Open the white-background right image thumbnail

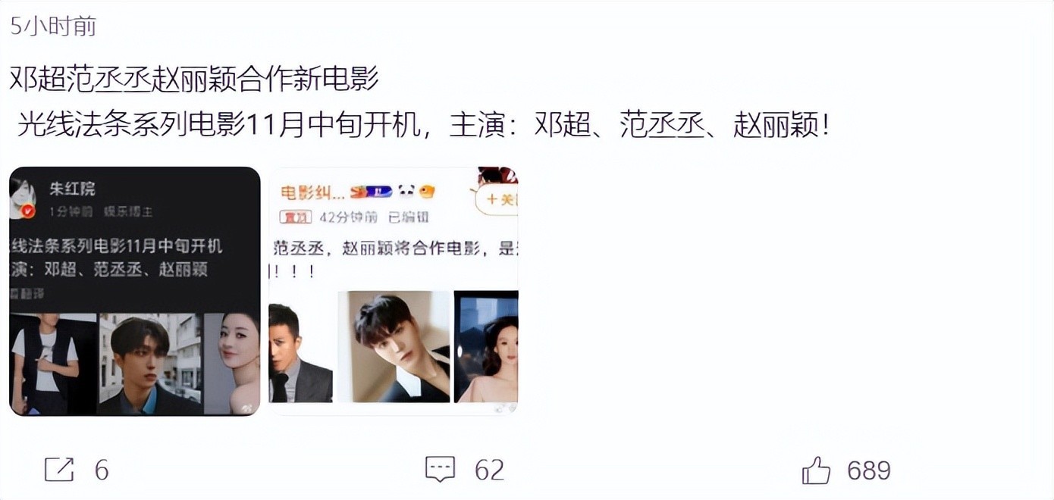click(394, 291)
